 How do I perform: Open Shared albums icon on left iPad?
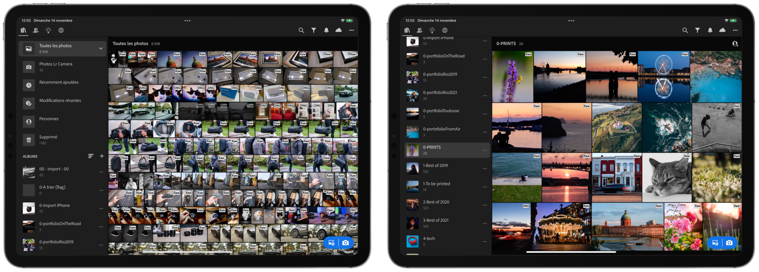36,30
